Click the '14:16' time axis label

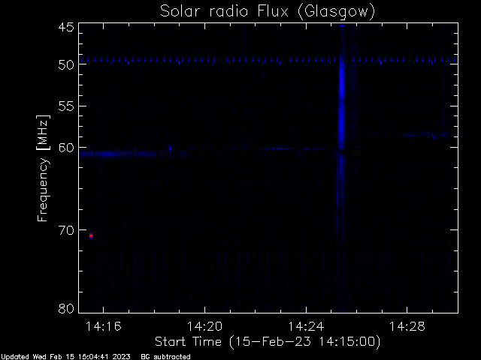pos(104,326)
